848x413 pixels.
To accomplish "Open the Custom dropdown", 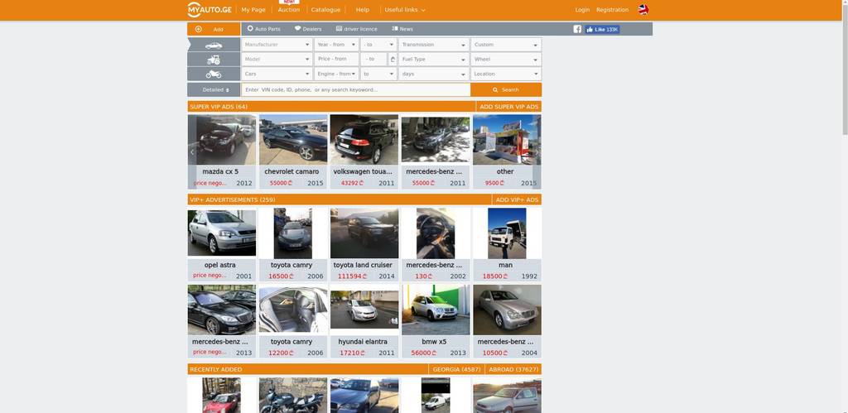I will click(x=506, y=45).
